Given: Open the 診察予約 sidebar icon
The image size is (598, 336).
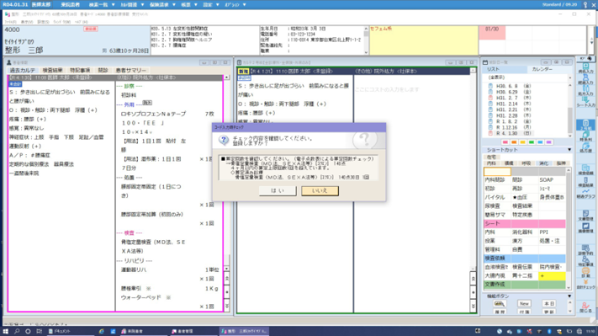Looking at the screenshot, I should (586, 249).
